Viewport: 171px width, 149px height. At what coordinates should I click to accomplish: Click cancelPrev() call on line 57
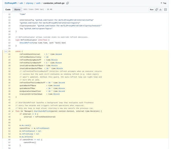coord(30,143)
